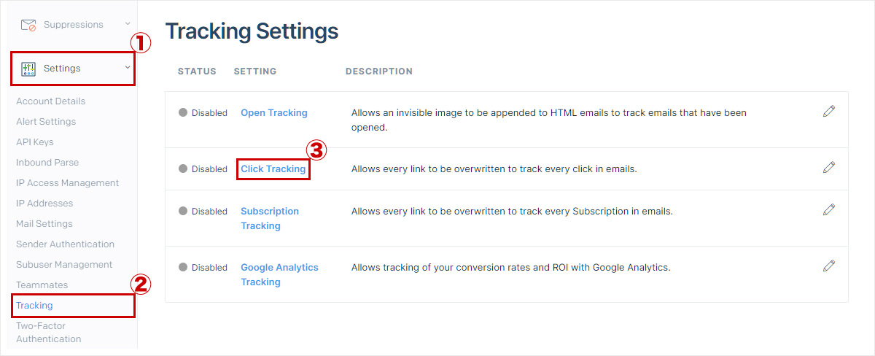875x356 pixels.
Task: Click the edit pencil for Click Tracking
Action: point(828,167)
